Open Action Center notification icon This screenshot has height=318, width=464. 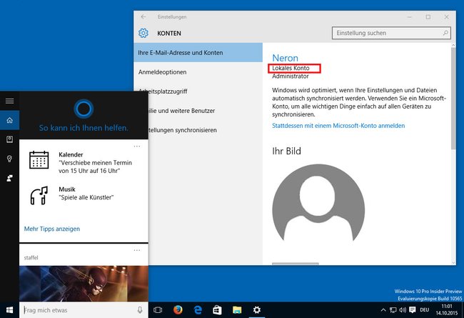[x=412, y=310]
